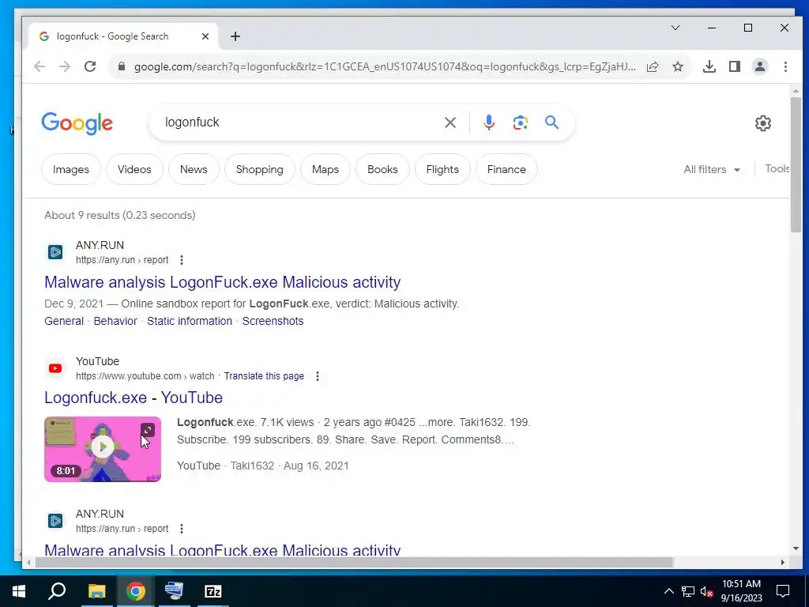Go back using the browser back arrow
Image resolution: width=809 pixels, height=607 pixels.
40,66
